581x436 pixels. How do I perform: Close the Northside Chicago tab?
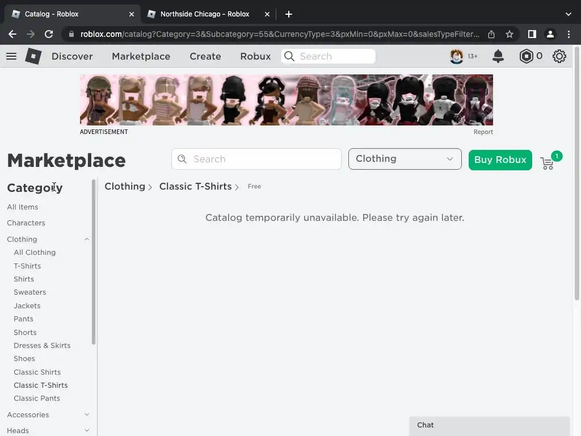267,14
